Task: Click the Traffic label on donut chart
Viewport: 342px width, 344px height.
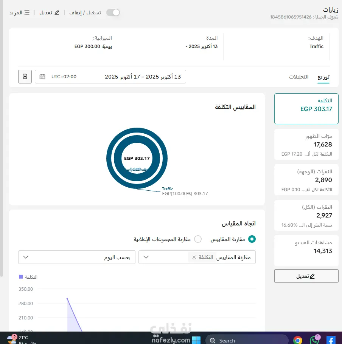Action: coord(168,189)
